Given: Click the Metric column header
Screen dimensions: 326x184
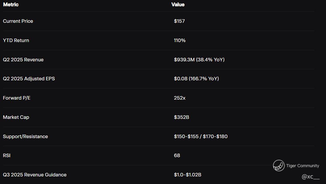Looking at the screenshot, I should 11,5.
